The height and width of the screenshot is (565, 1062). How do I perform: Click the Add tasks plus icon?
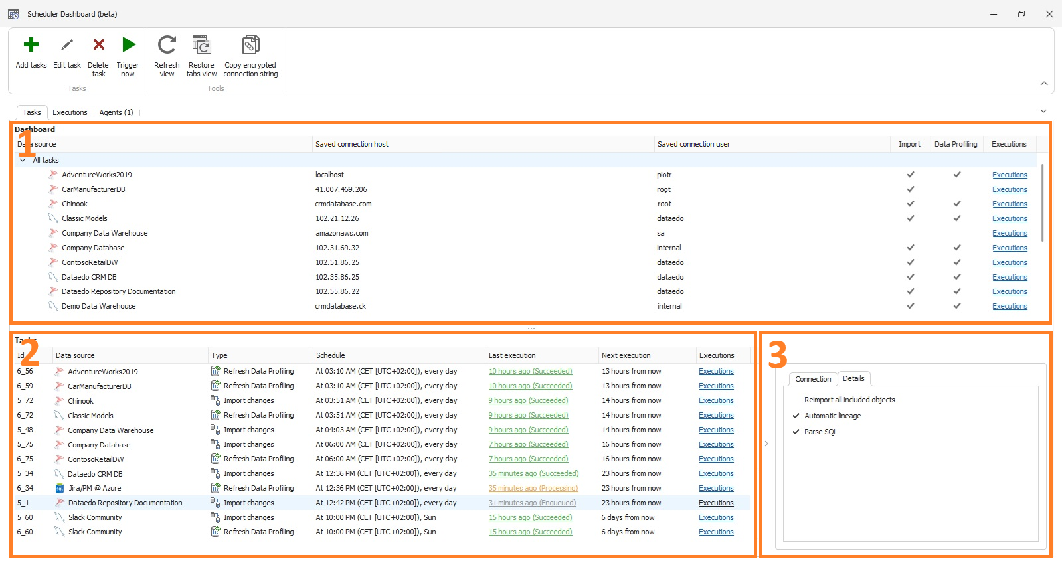[31, 44]
